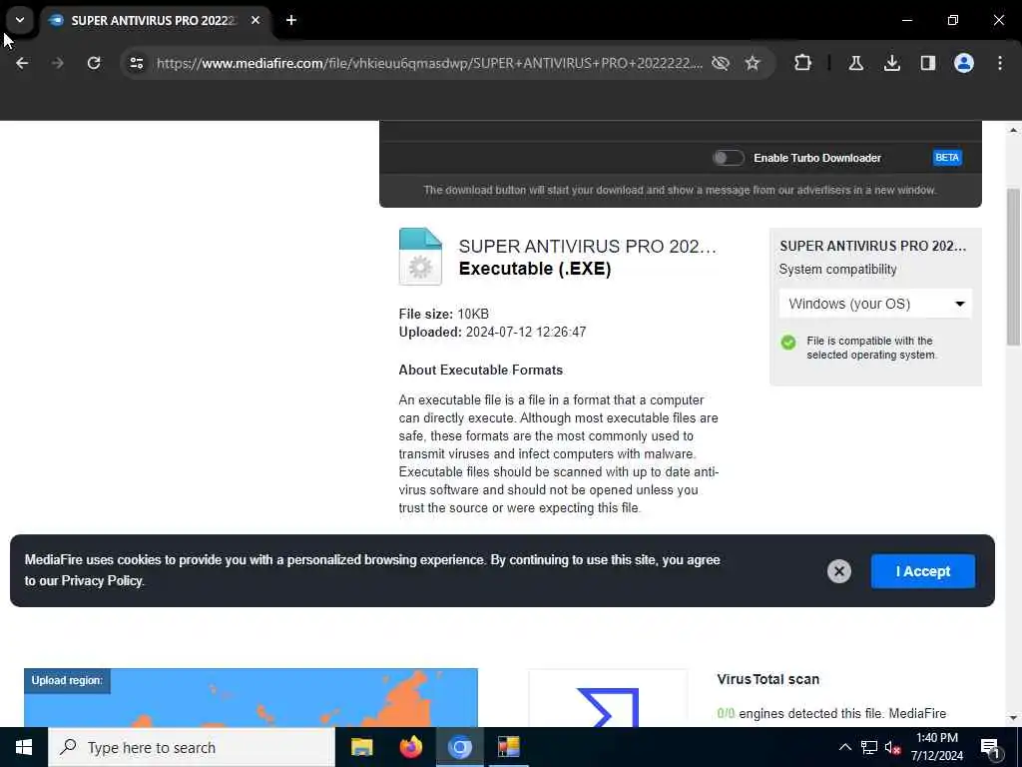Close the SUPER ANTIVIRUS PRO tab
Image resolution: width=1022 pixels, height=767 pixels.
click(x=255, y=20)
